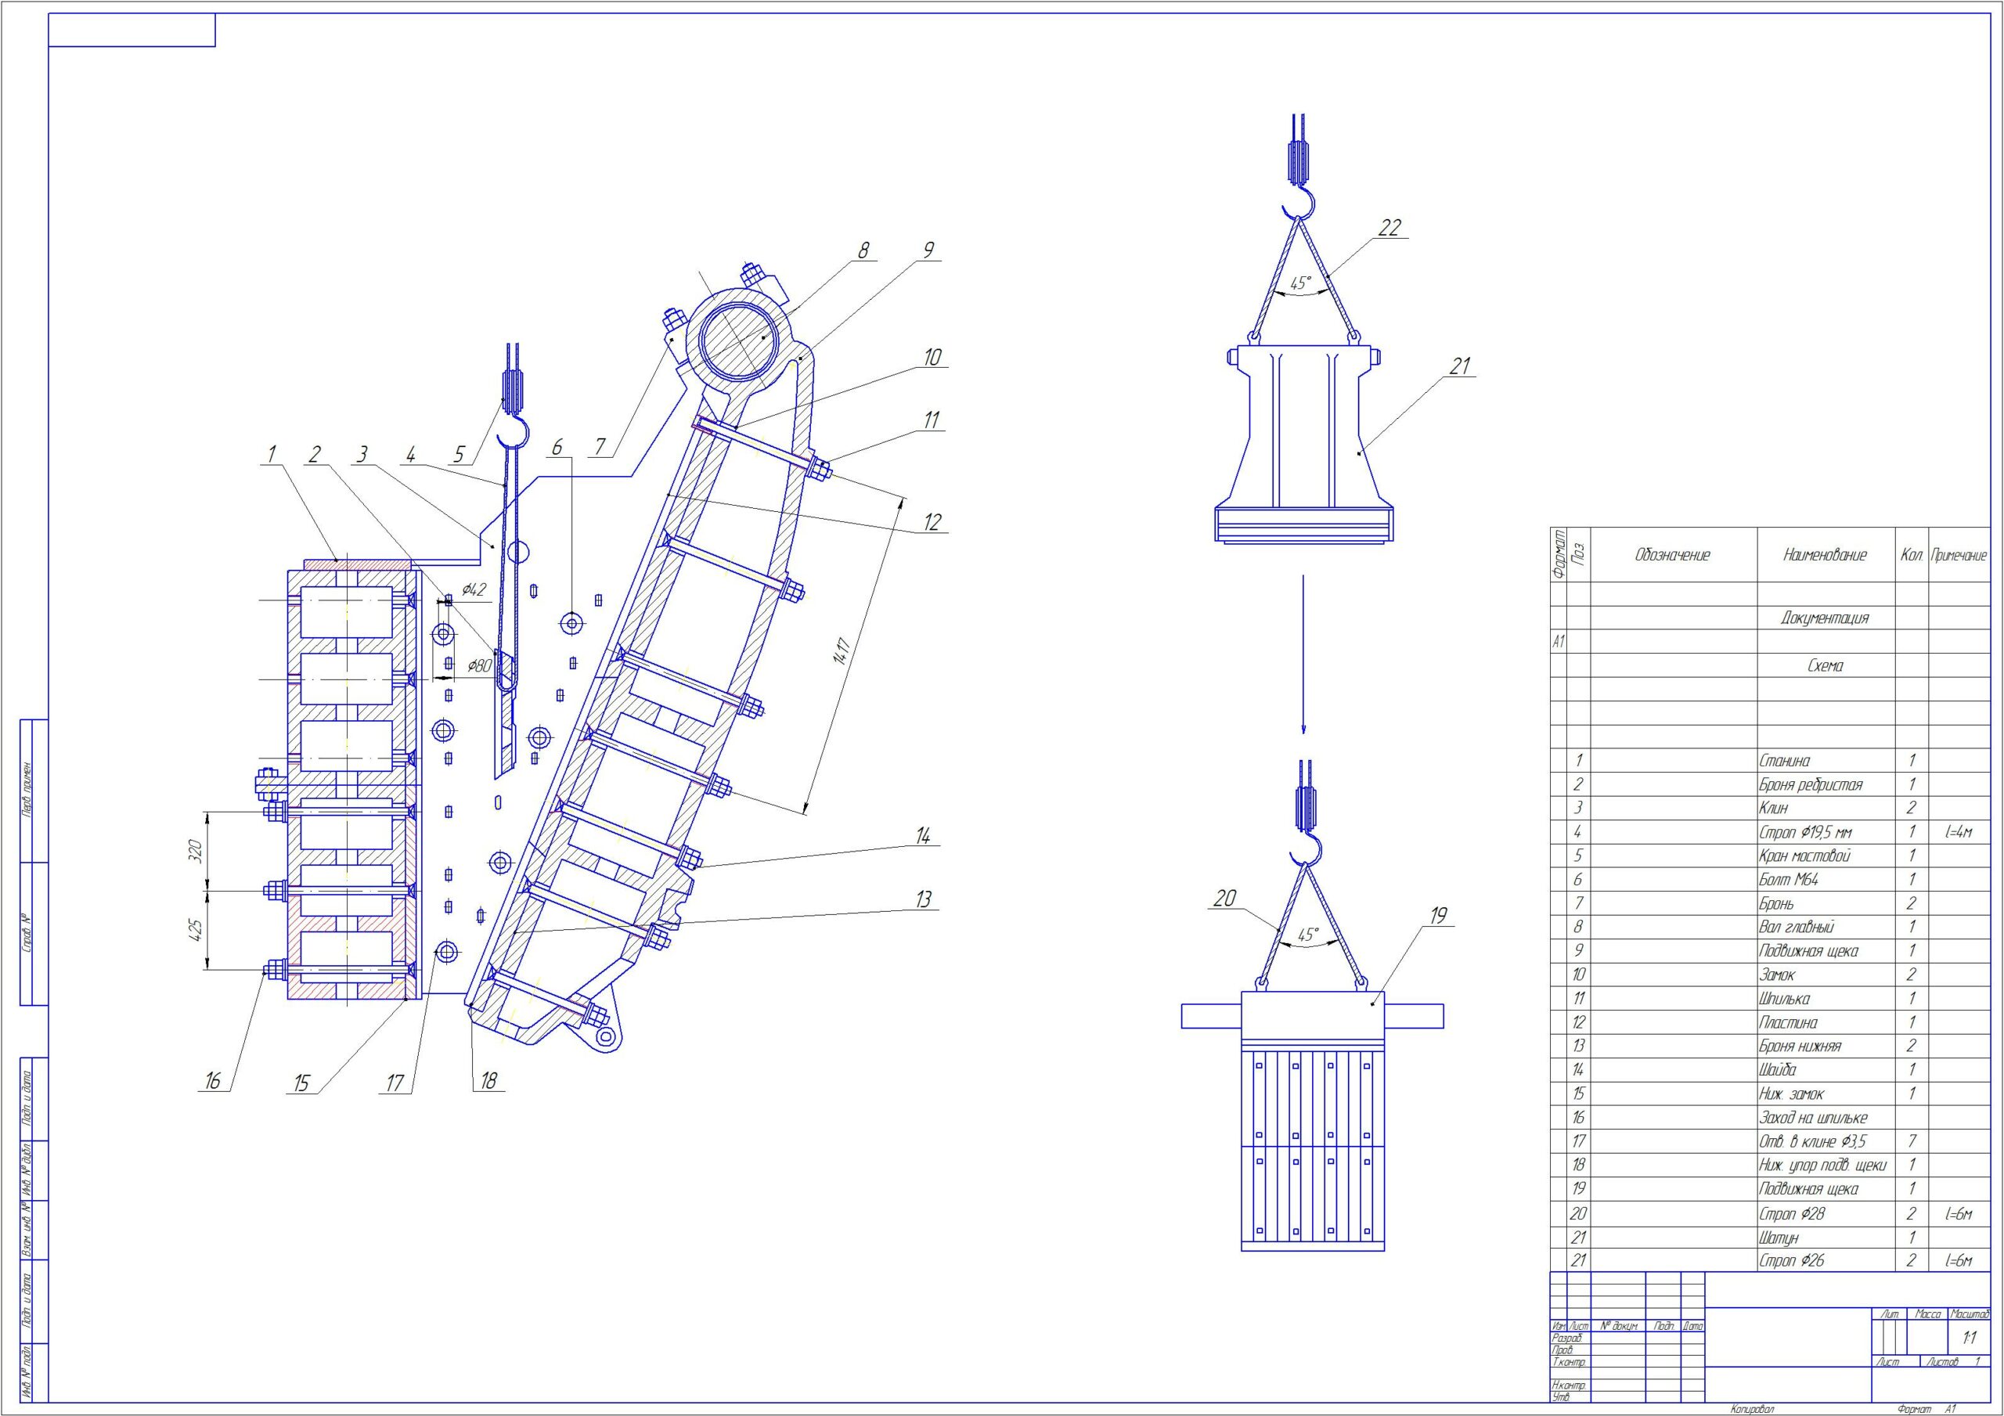
Task: Click the quantity '7' in row 17
Action: (1911, 1141)
